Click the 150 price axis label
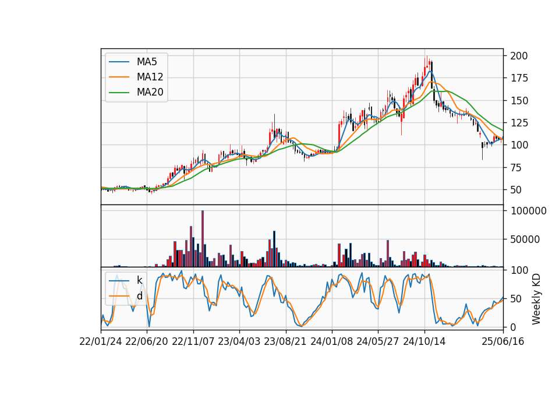This screenshot has height=402, width=559. click(x=519, y=101)
